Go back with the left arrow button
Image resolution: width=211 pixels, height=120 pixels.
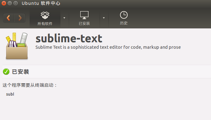9,18
